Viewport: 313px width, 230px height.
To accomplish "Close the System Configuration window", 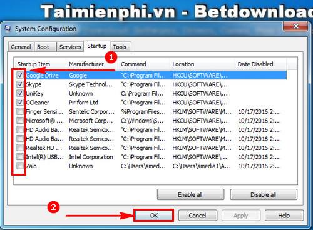I will (295, 26).
